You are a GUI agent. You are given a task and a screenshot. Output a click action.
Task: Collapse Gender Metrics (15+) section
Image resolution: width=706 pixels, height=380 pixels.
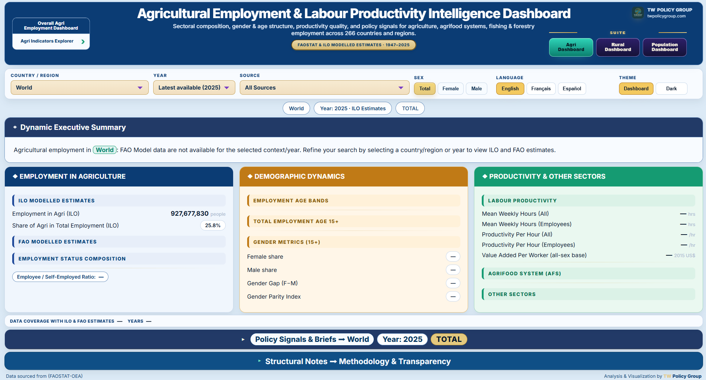point(354,242)
